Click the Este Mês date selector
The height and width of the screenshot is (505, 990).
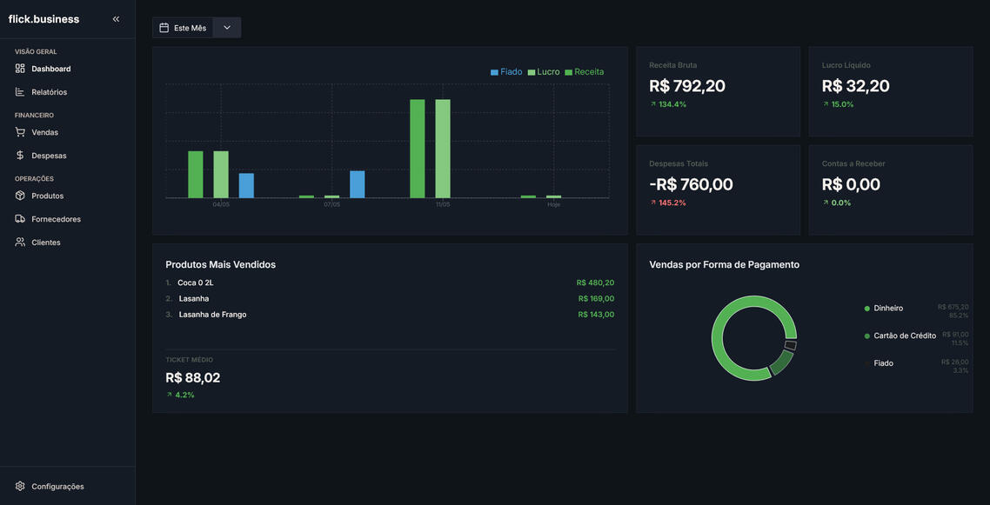(x=183, y=28)
